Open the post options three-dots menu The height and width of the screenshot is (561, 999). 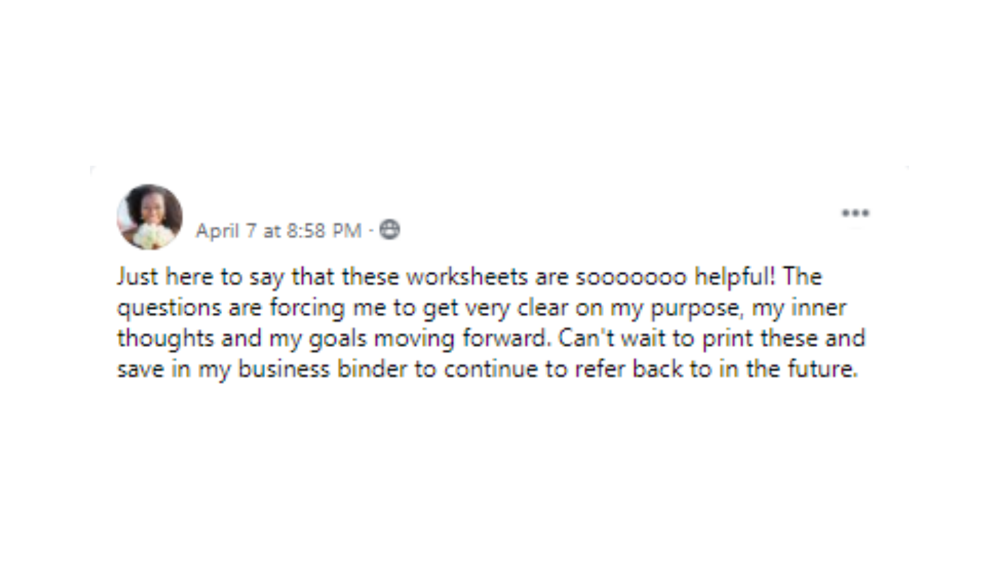[856, 213]
